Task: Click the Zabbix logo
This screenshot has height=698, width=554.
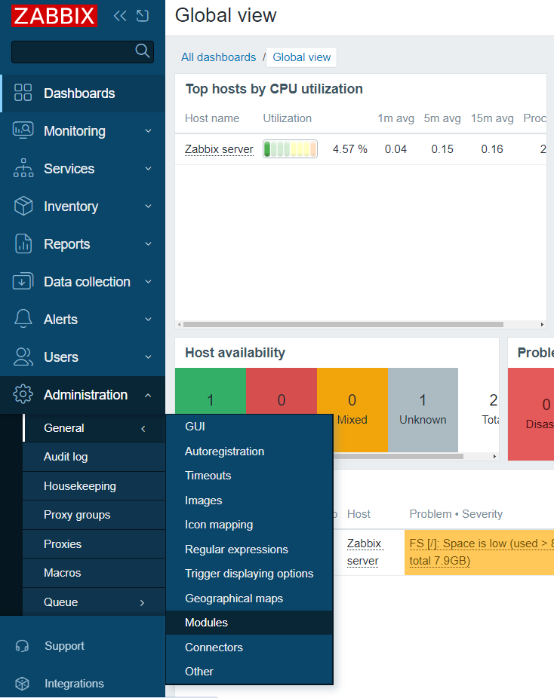Action: coord(54,16)
